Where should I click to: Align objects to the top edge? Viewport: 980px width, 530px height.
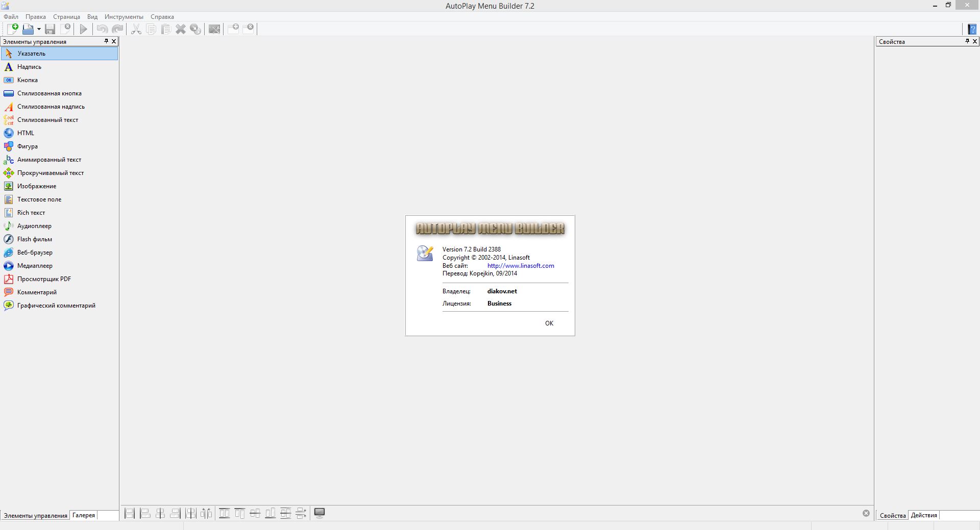click(239, 513)
